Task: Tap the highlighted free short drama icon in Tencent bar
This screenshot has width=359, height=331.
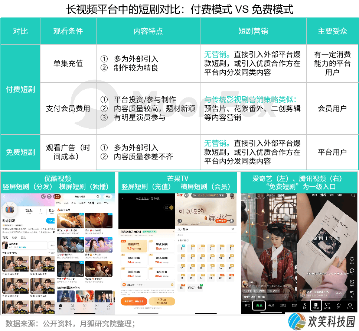Action: click(x=316, y=305)
